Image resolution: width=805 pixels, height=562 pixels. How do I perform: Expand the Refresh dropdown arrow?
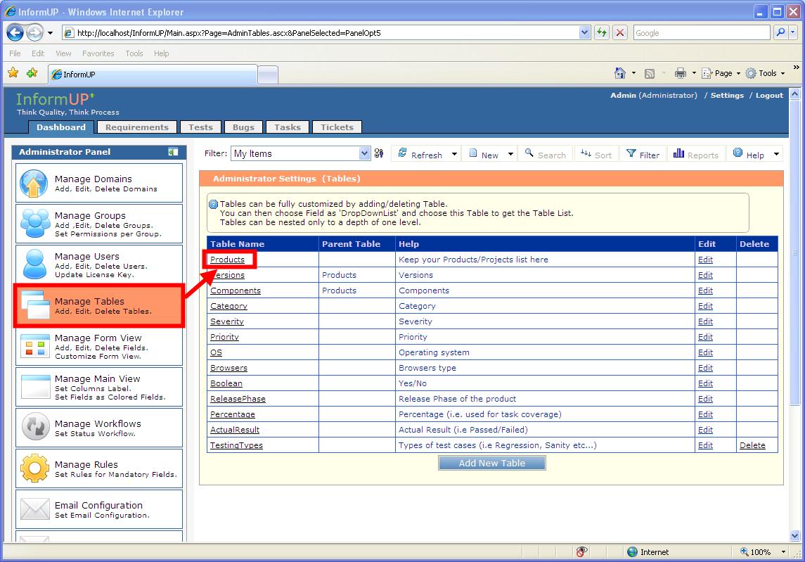click(454, 155)
